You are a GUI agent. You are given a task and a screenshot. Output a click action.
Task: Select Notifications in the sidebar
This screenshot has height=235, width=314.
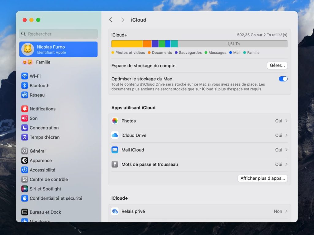[x=59, y=109]
